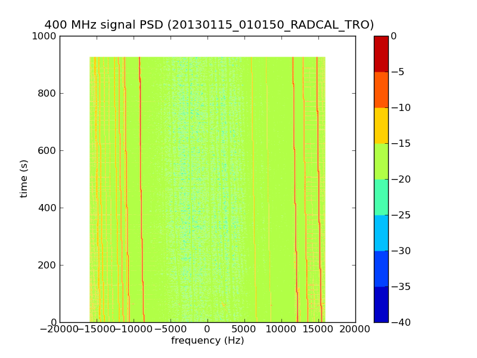The image size is (477, 358).
Task: Pick the lime green colorbar segment
Action: pos(381,161)
